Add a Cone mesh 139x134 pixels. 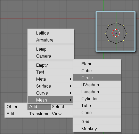pyautogui.click(x=97, y=113)
